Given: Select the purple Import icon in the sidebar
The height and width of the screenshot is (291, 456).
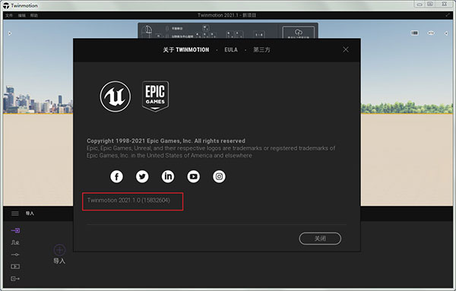Looking at the screenshot, I should [15, 230].
